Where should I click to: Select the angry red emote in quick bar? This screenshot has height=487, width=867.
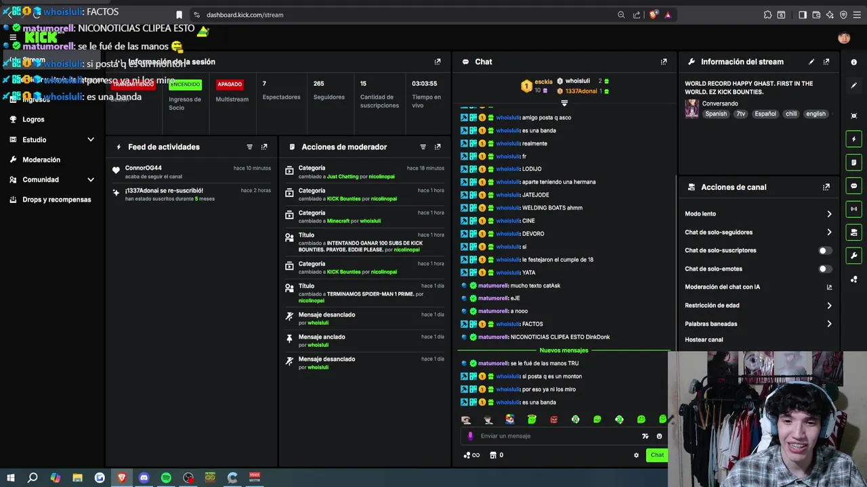(x=553, y=419)
